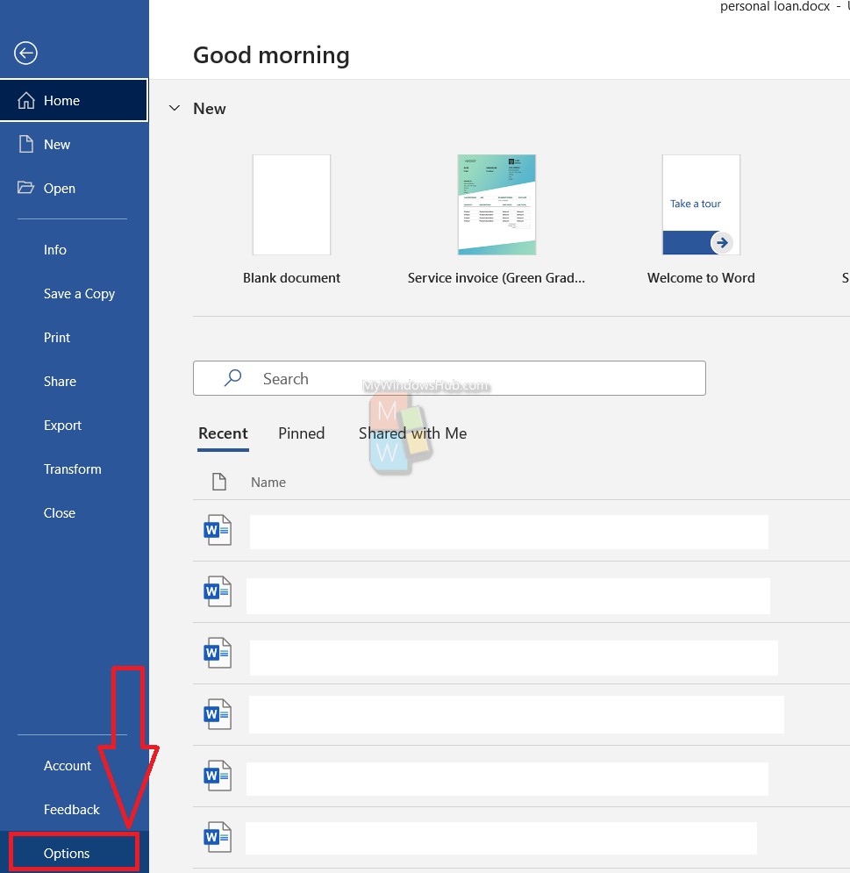Image resolution: width=850 pixels, height=873 pixels.
Task: Click the New page icon in sidebar
Action: 26,144
